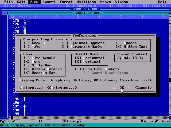This screenshot has width=171, height=128.
Task: Enable the Tabs non-printing checkbox
Action: [27, 47]
